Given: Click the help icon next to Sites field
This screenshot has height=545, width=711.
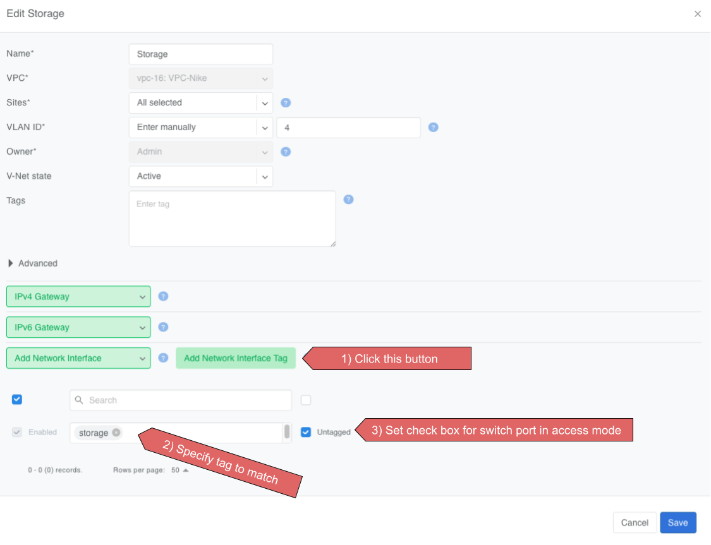Looking at the screenshot, I should (286, 102).
